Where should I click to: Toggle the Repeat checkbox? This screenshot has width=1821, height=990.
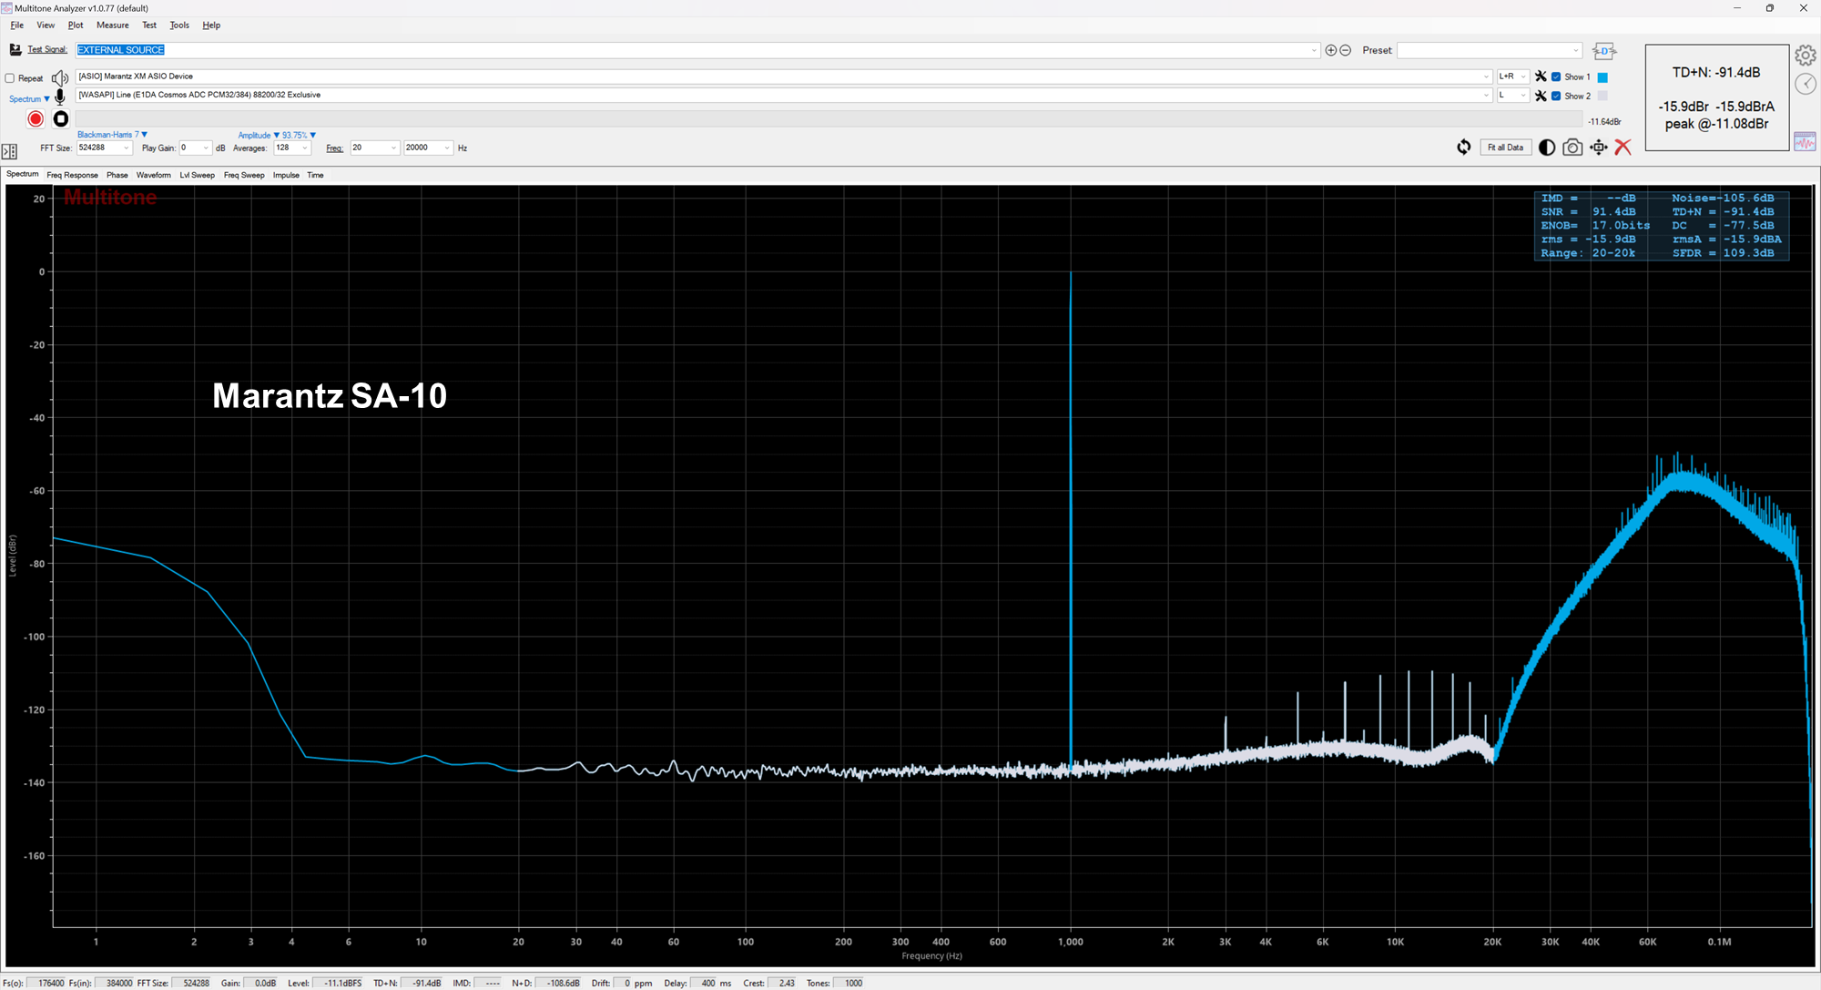(10, 78)
